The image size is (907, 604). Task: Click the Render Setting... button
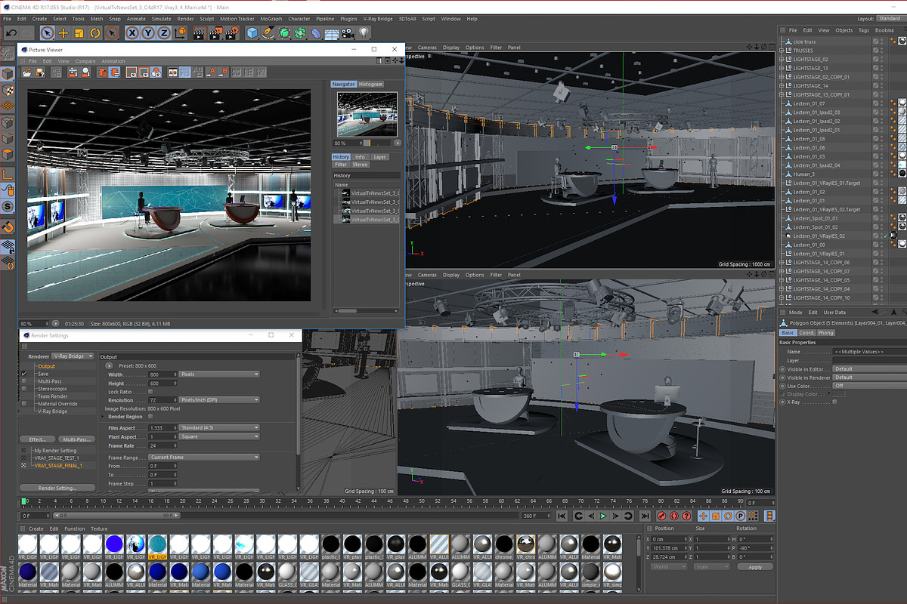57,488
